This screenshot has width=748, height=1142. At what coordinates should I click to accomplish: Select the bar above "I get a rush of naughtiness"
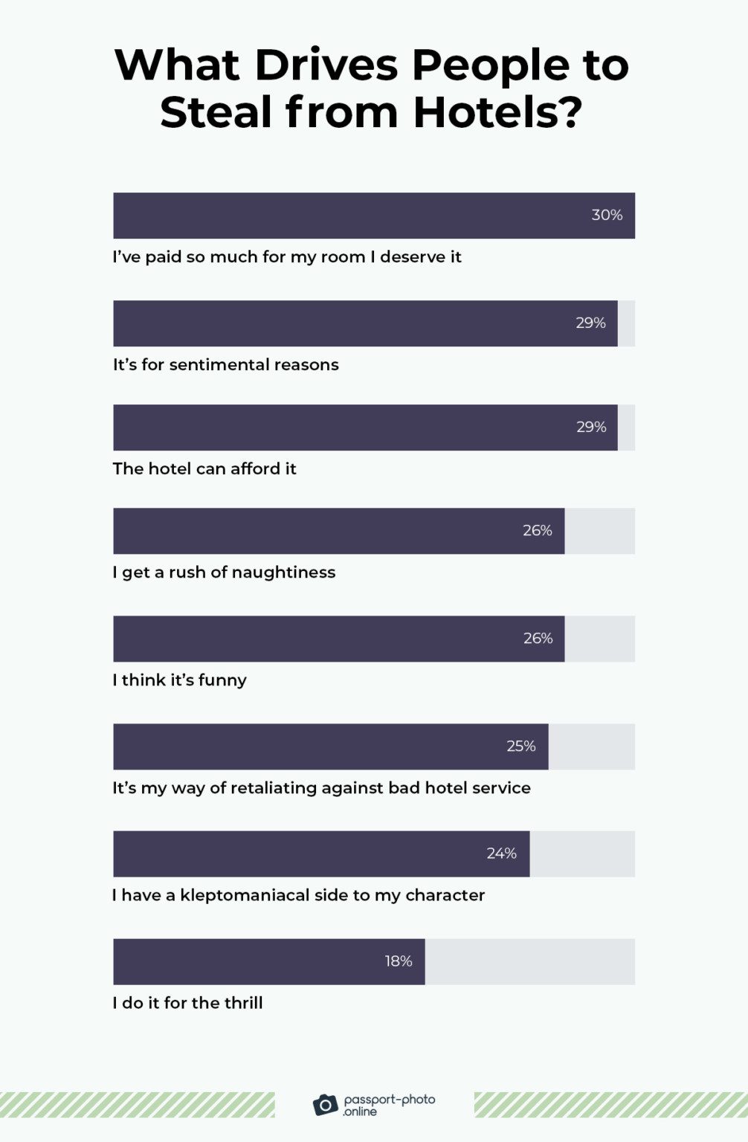click(338, 531)
